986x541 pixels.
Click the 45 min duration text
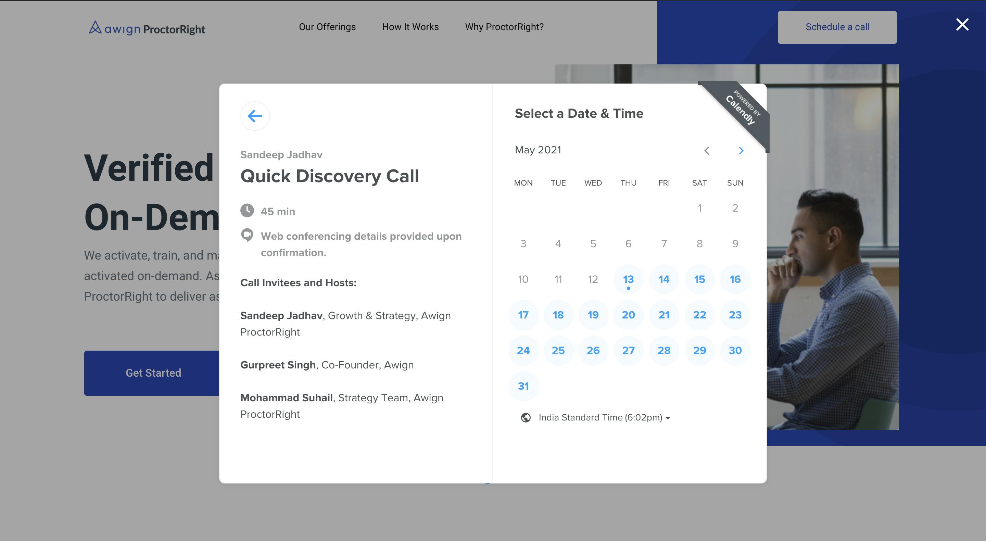coord(278,211)
